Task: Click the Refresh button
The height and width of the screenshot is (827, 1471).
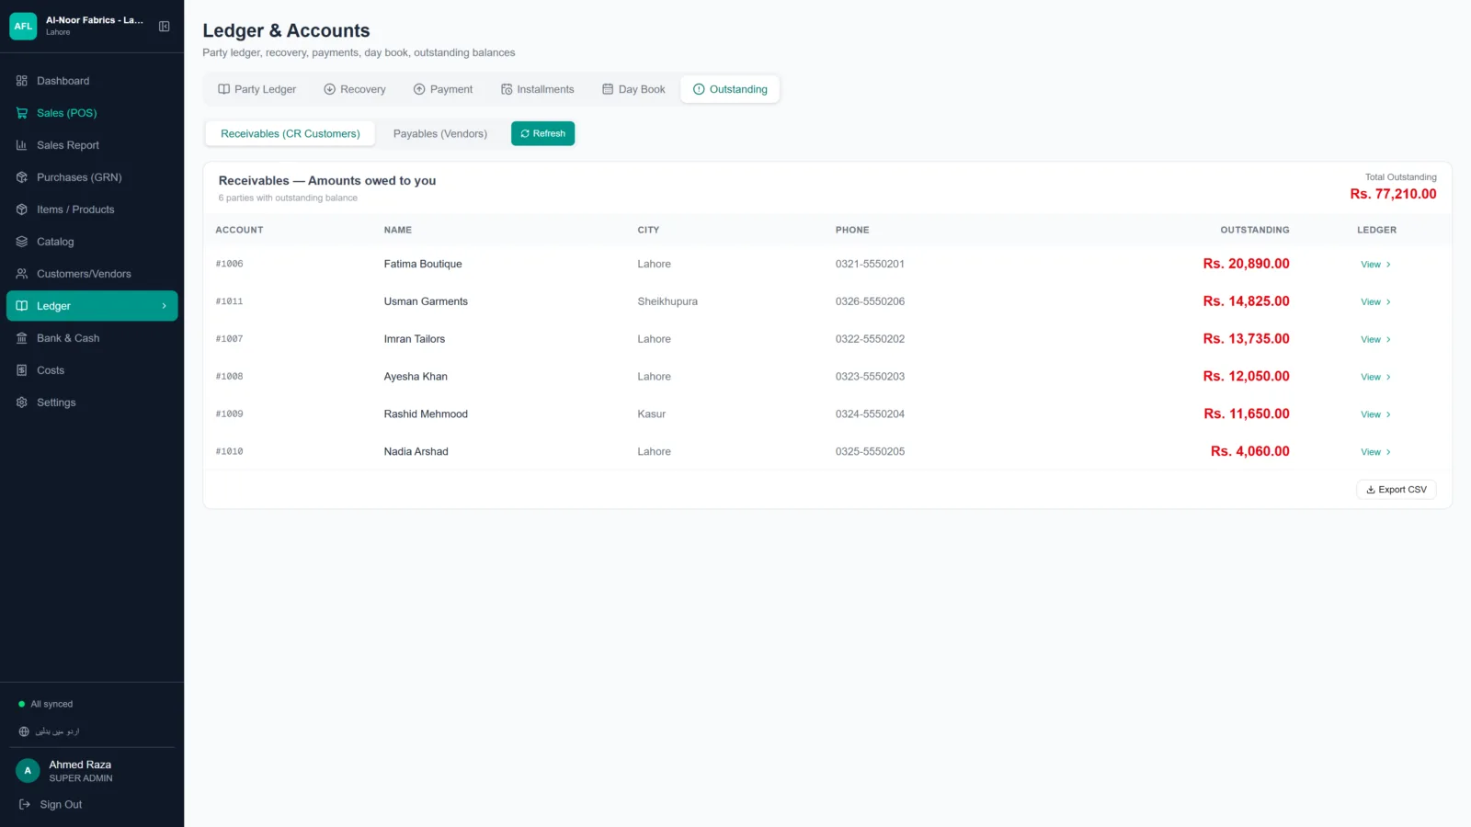Action: coord(543,133)
